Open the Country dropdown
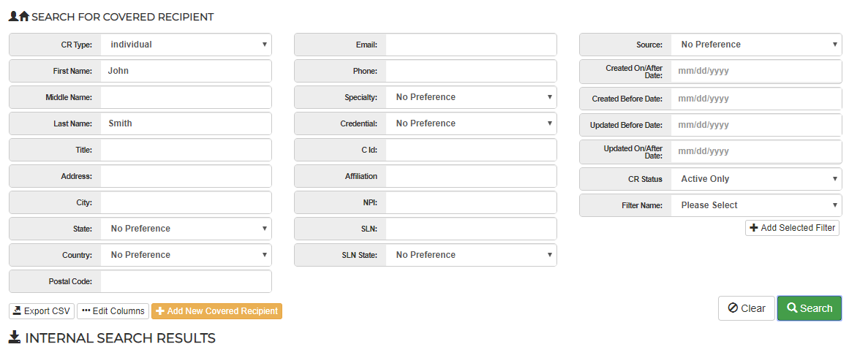This screenshot has height=347, width=849. 186,255
